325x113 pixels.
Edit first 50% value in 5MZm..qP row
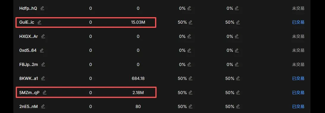click(x=190, y=93)
